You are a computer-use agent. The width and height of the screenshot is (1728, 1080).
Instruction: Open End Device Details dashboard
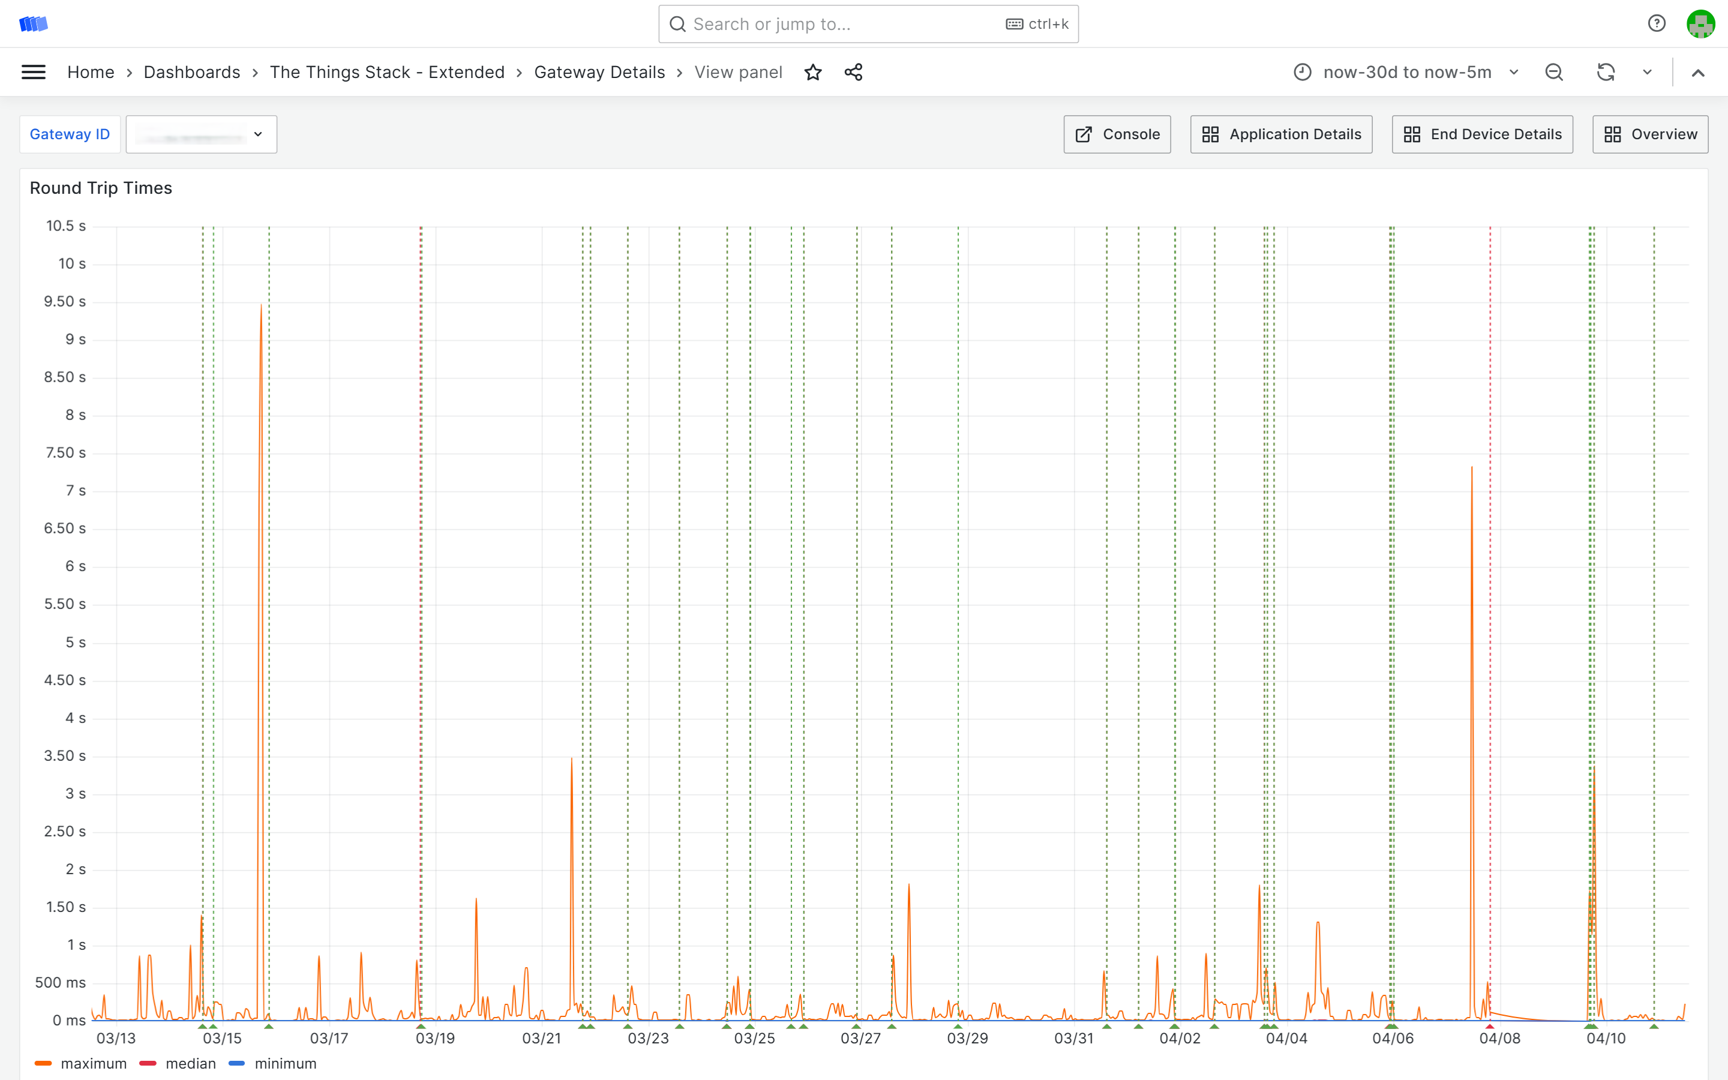(x=1481, y=134)
